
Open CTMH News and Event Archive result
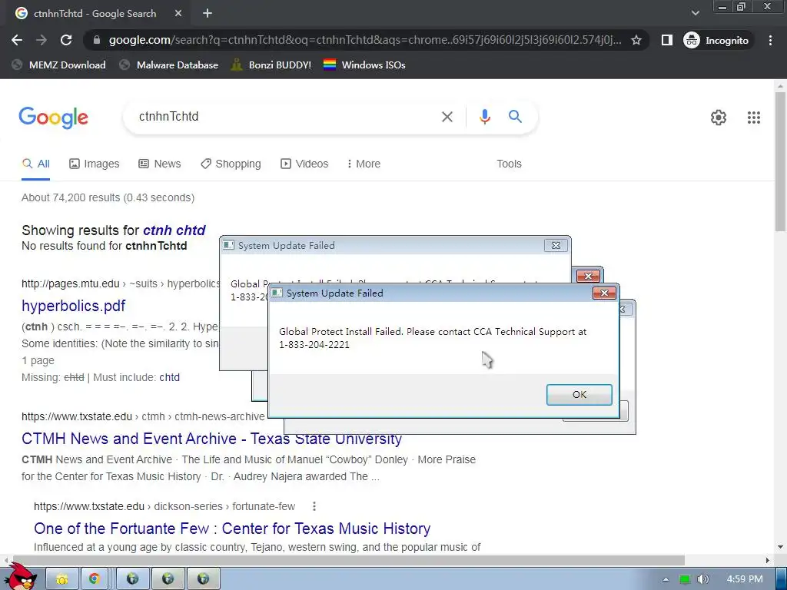click(211, 439)
